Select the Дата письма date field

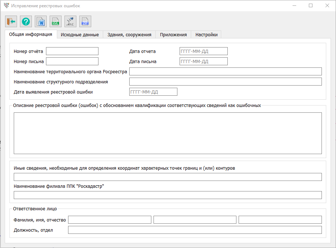(x=203, y=61)
